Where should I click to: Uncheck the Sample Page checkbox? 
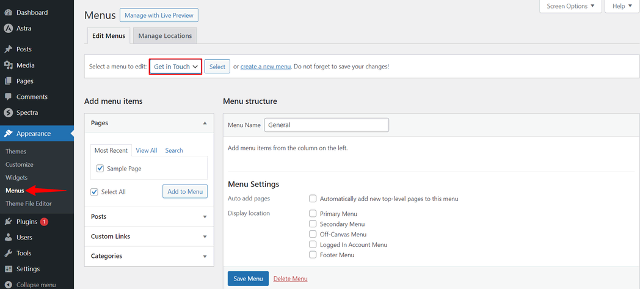100,169
